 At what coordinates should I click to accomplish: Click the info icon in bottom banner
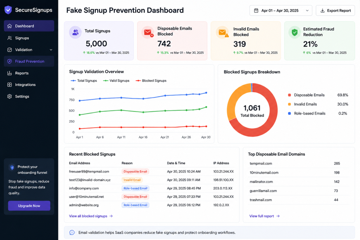click(x=72, y=232)
